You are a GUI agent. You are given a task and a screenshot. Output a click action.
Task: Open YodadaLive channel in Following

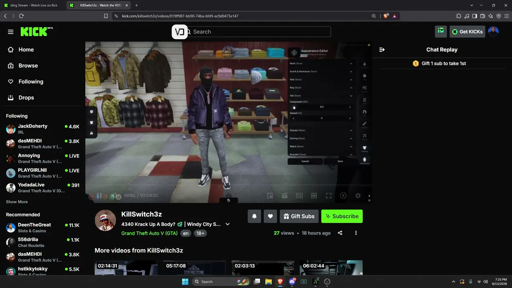point(43,188)
